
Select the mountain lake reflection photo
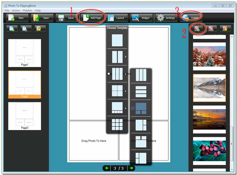pyautogui.click(x=209, y=88)
